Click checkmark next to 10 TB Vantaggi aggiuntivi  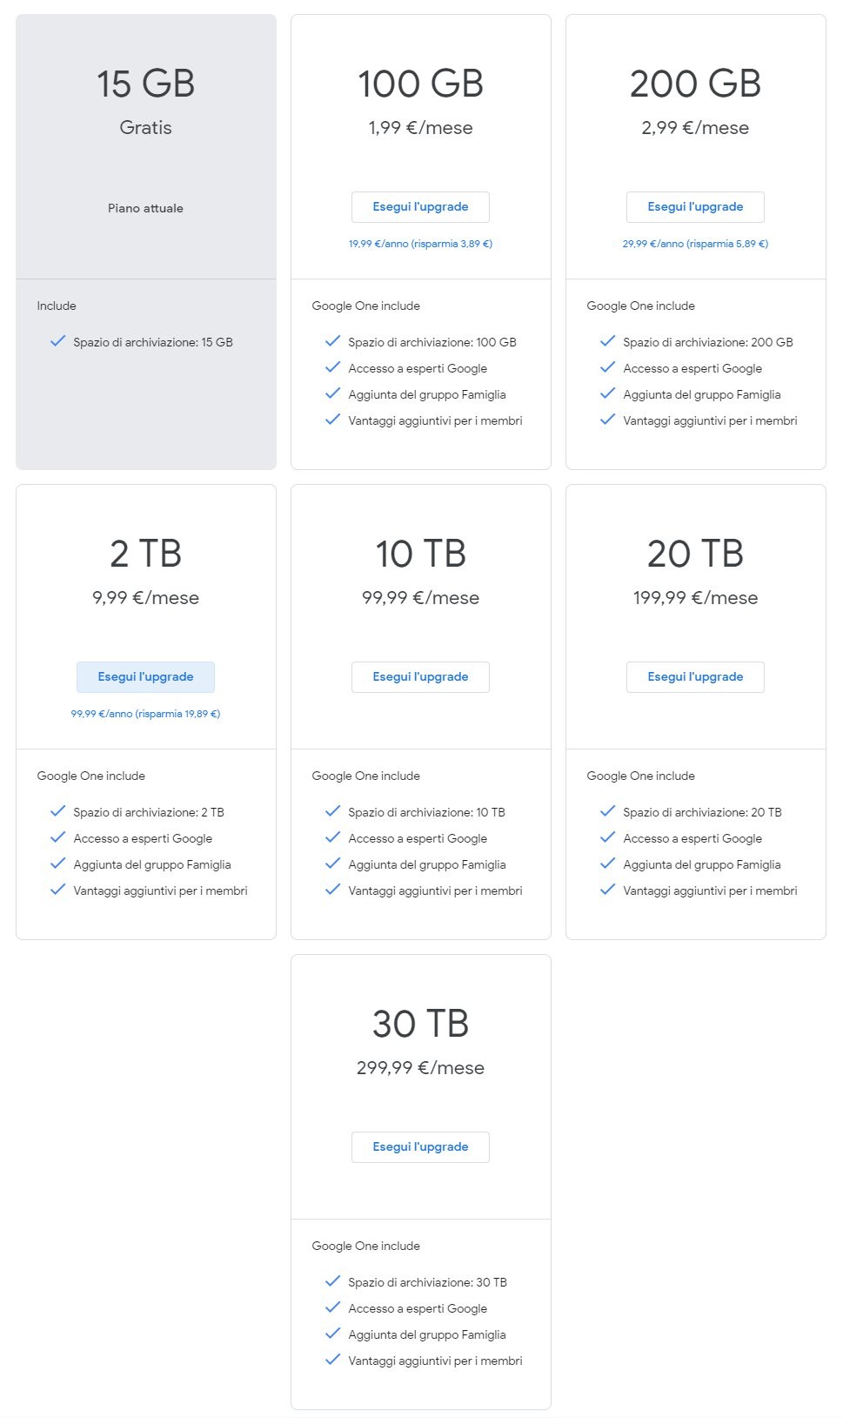pos(332,890)
